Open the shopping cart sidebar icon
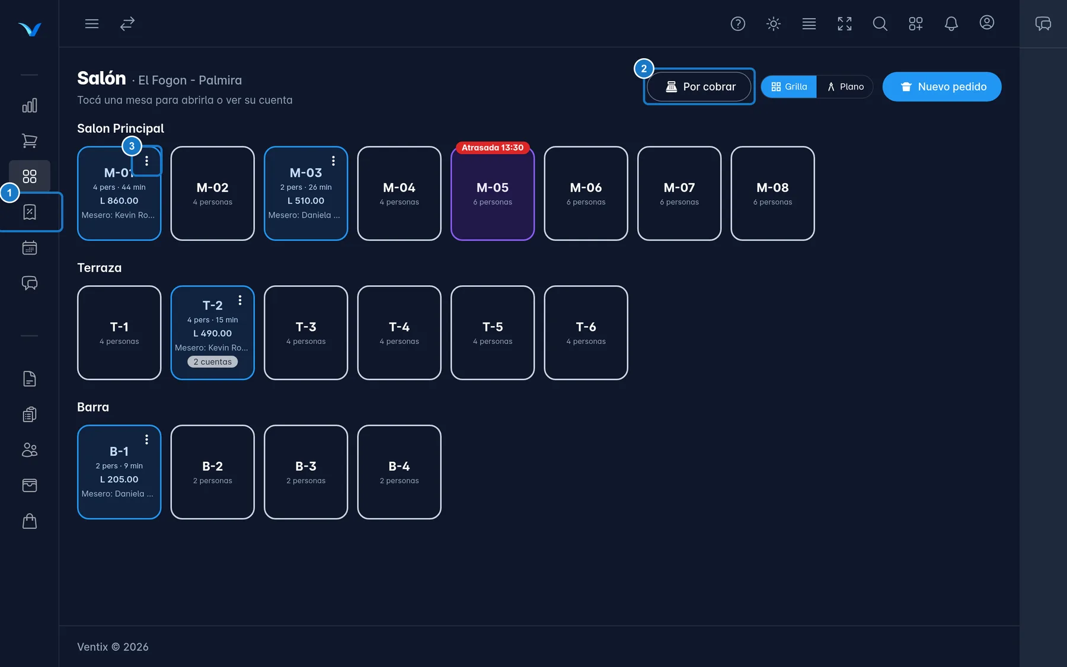1067x667 pixels. coord(30,141)
